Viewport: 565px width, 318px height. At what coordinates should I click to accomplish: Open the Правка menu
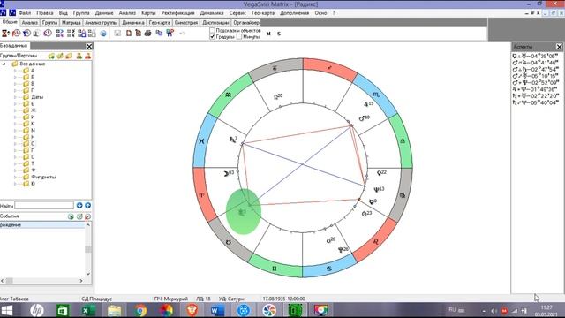pyautogui.click(x=45, y=13)
